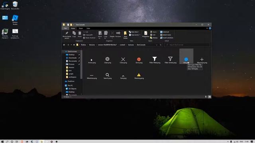
Task: Click the Rename button in the ribbon
Action: (118, 34)
